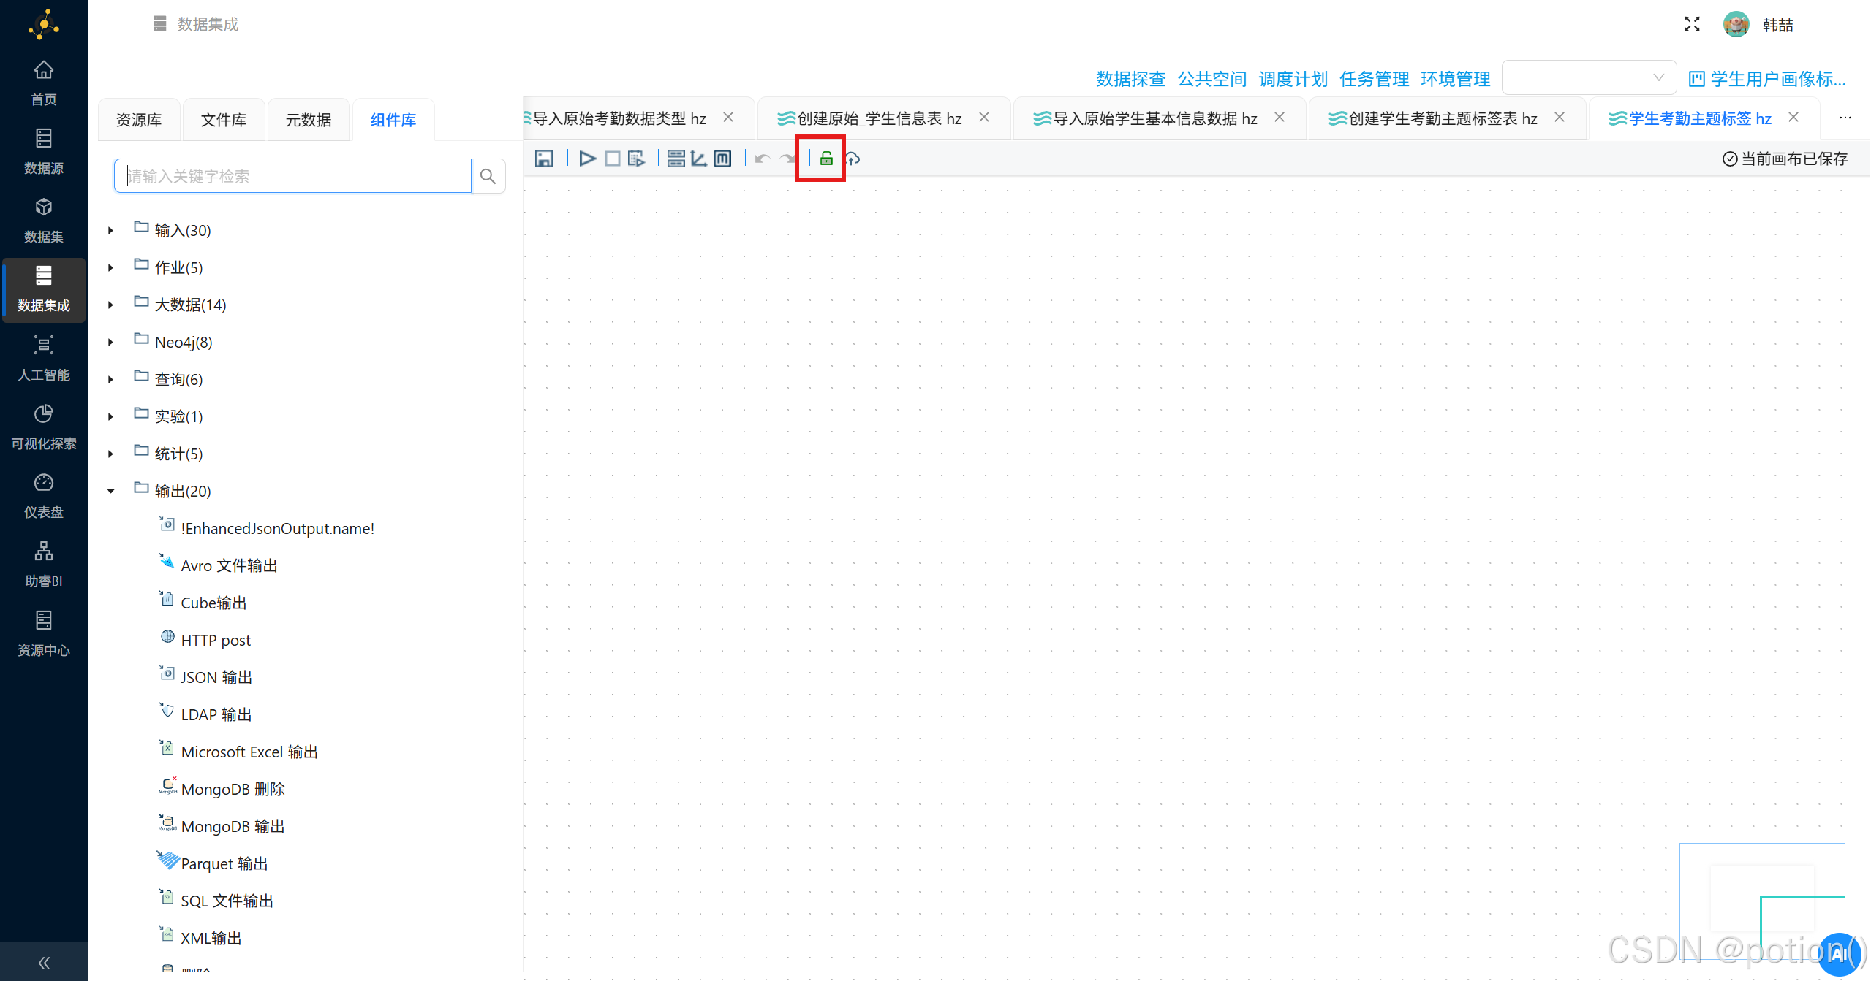
Task: Open the 环境管理 link
Action: [1455, 79]
